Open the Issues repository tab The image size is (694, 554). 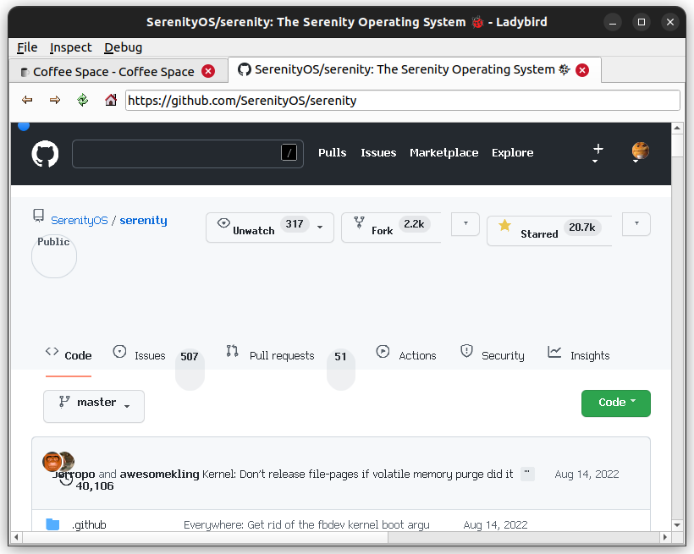(150, 356)
